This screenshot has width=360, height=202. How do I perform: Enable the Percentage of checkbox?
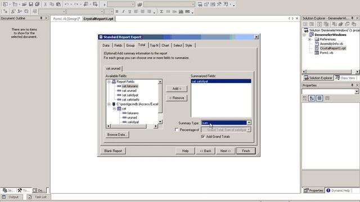(x=177, y=130)
